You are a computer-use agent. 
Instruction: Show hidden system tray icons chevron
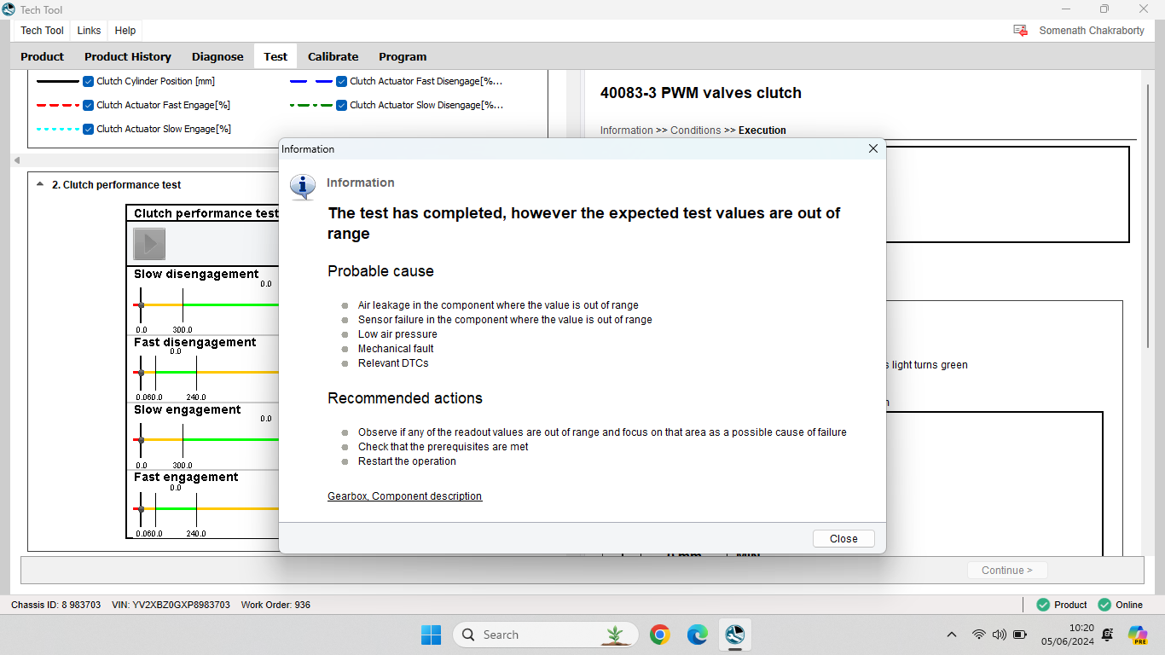pos(952,635)
